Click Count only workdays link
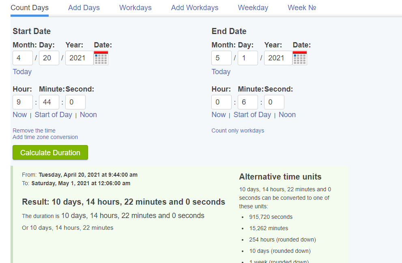Screen dimensions: 402x263 (x=238, y=130)
